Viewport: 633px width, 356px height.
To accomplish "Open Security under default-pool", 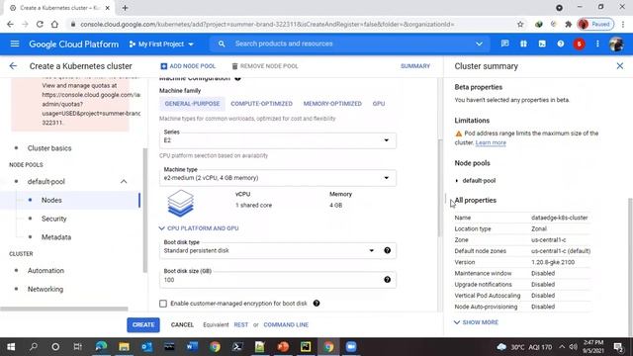I will [53, 219].
